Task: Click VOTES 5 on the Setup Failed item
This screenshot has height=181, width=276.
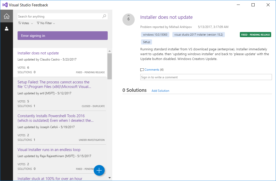Action: pos(23,101)
